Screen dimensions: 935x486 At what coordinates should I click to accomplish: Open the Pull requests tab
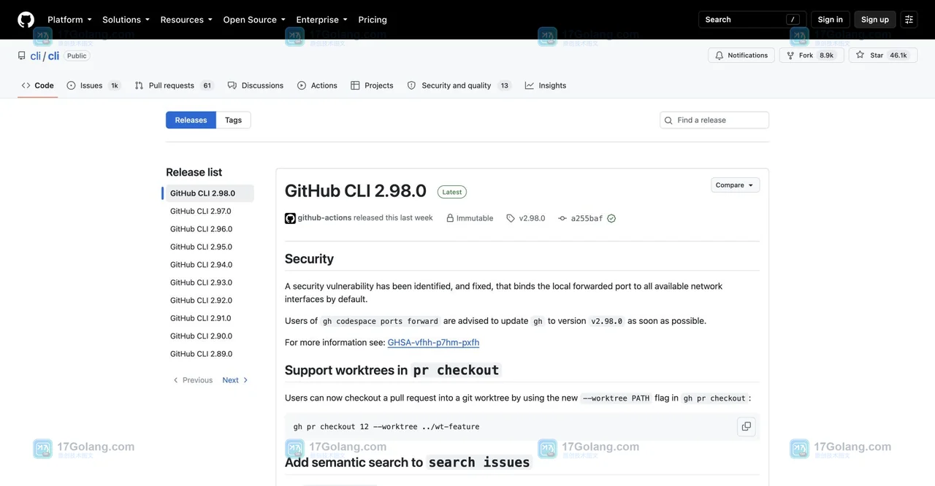(x=174, y=85)
